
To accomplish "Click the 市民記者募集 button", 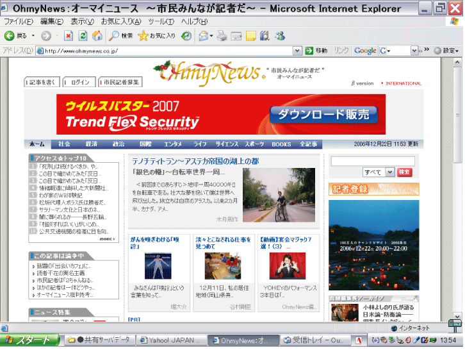I will point(120,82).
